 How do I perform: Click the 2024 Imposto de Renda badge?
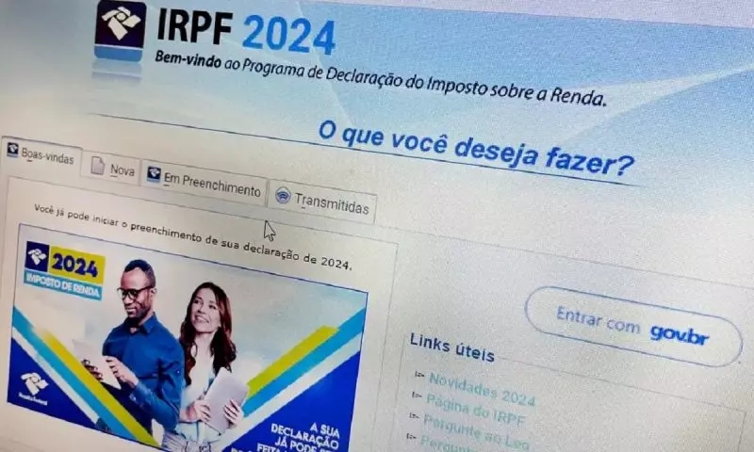pyautogui.click(x=65, y=271)
